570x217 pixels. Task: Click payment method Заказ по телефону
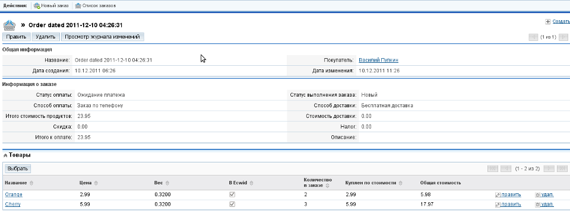pos(100,106)
